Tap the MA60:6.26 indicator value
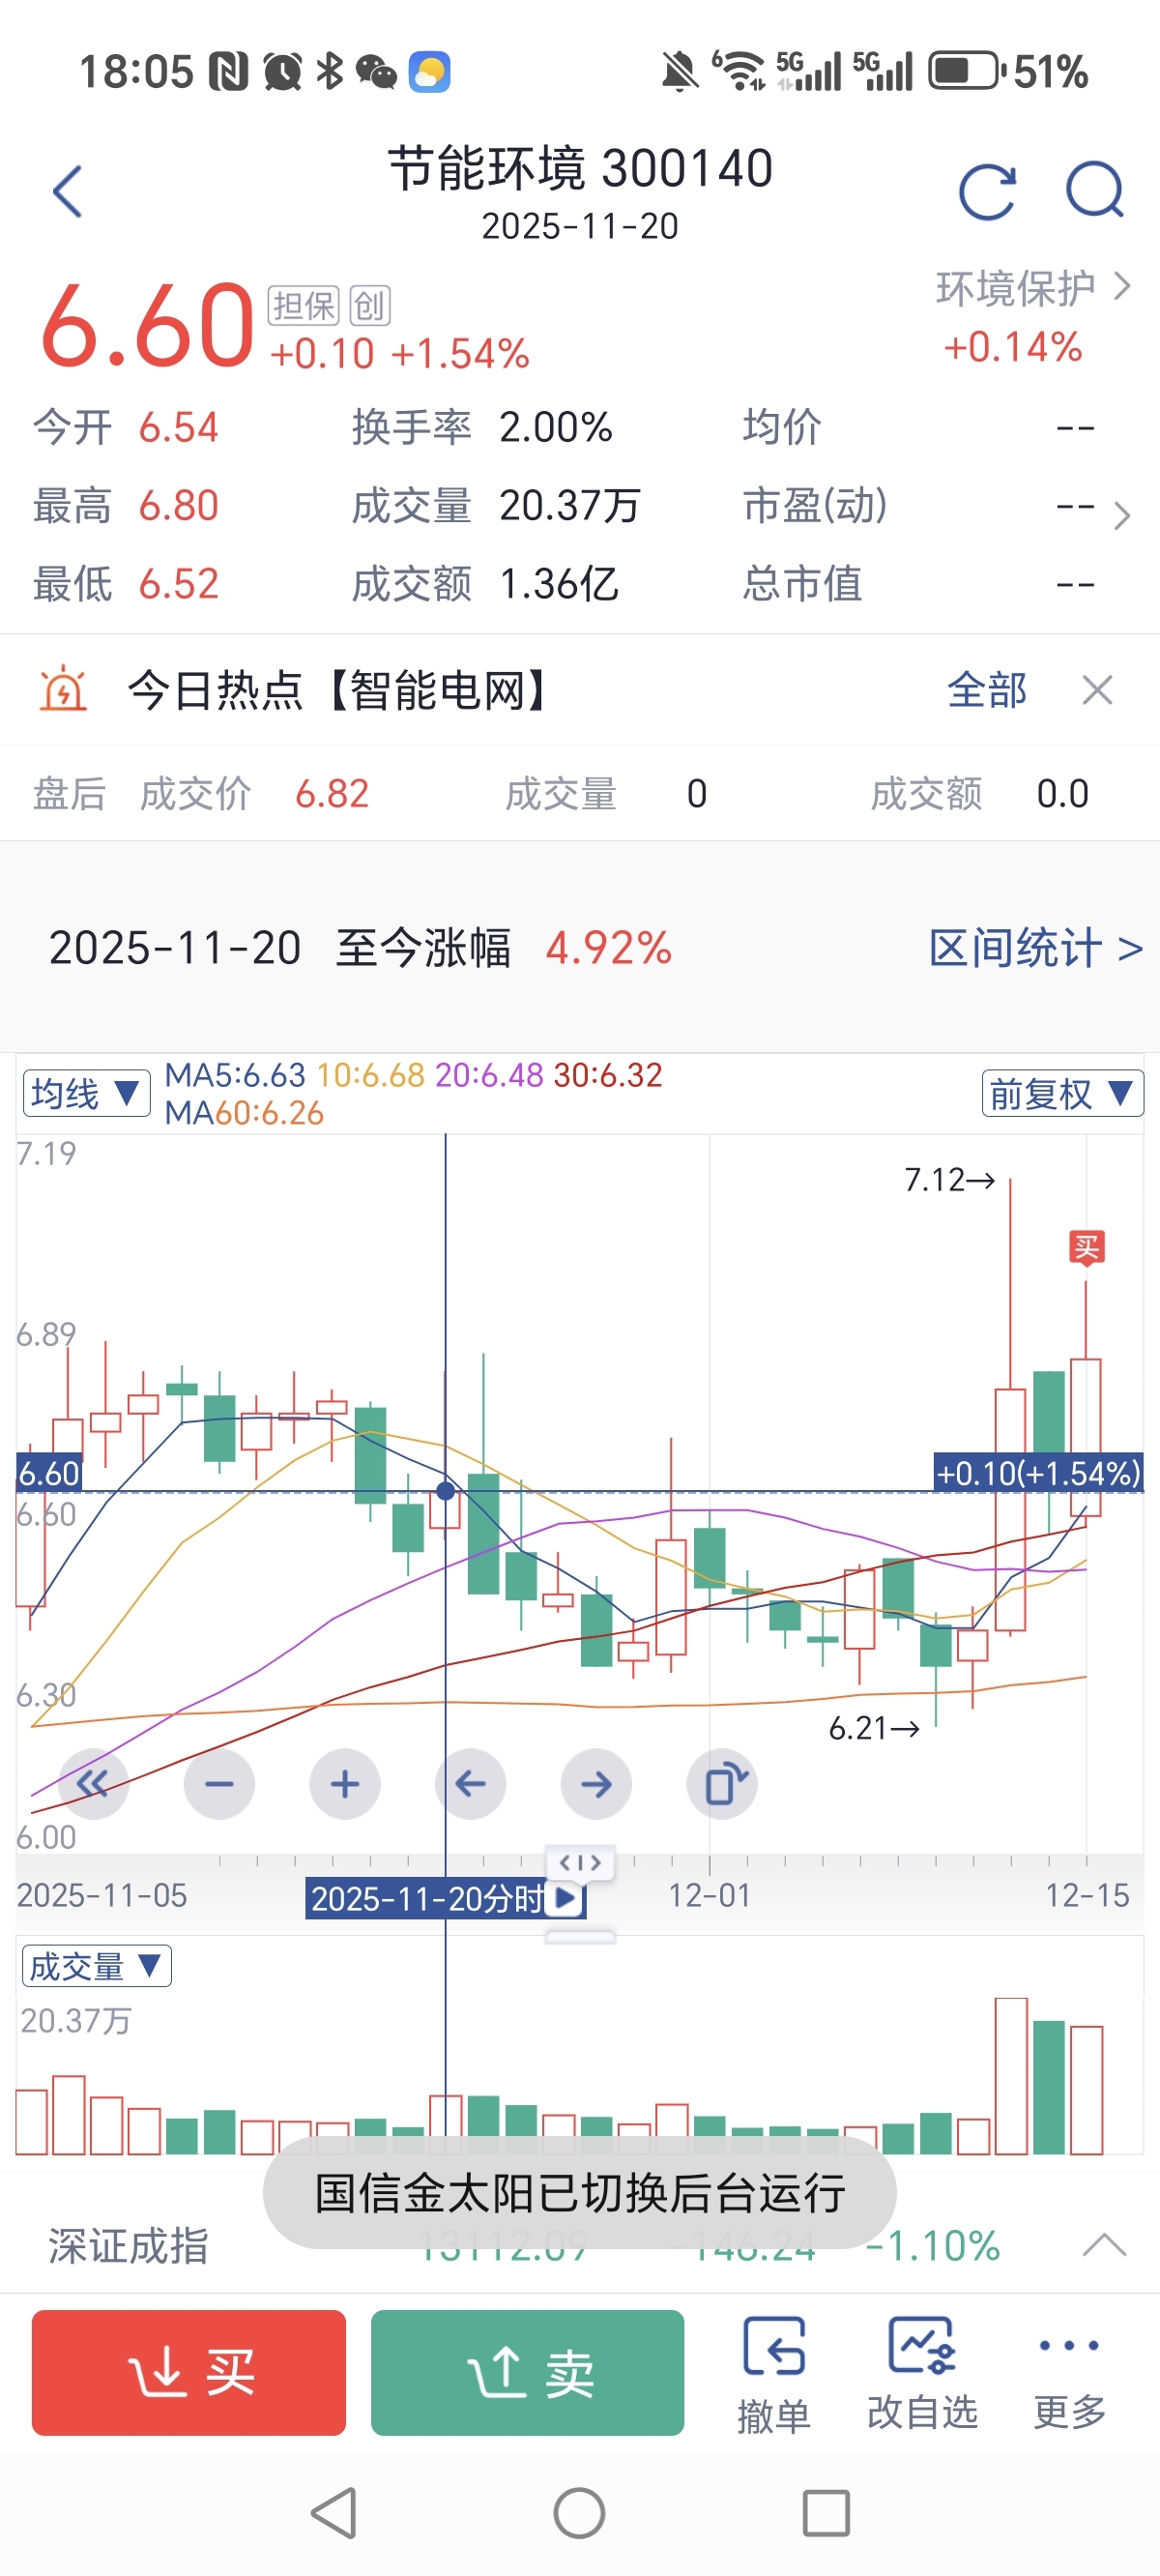 coord(244,1113)
